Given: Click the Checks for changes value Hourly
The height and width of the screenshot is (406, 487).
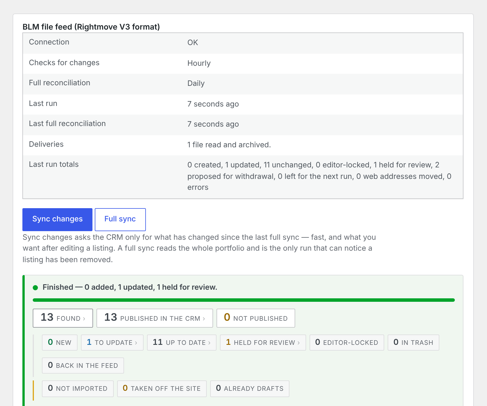Looking at the screenshot, I should 199,63.
